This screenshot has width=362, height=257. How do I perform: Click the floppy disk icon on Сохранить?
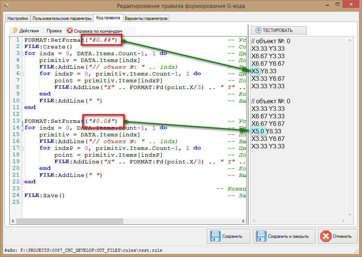(x=215, y=236)
